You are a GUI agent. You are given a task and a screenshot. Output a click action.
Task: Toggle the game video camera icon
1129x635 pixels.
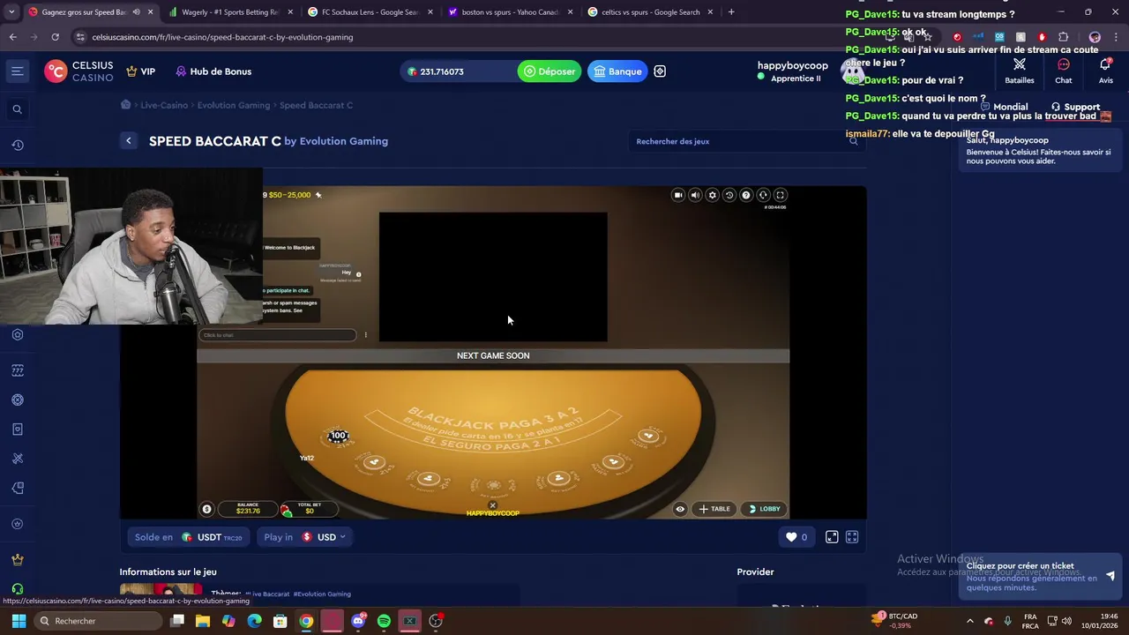(678, 195)
